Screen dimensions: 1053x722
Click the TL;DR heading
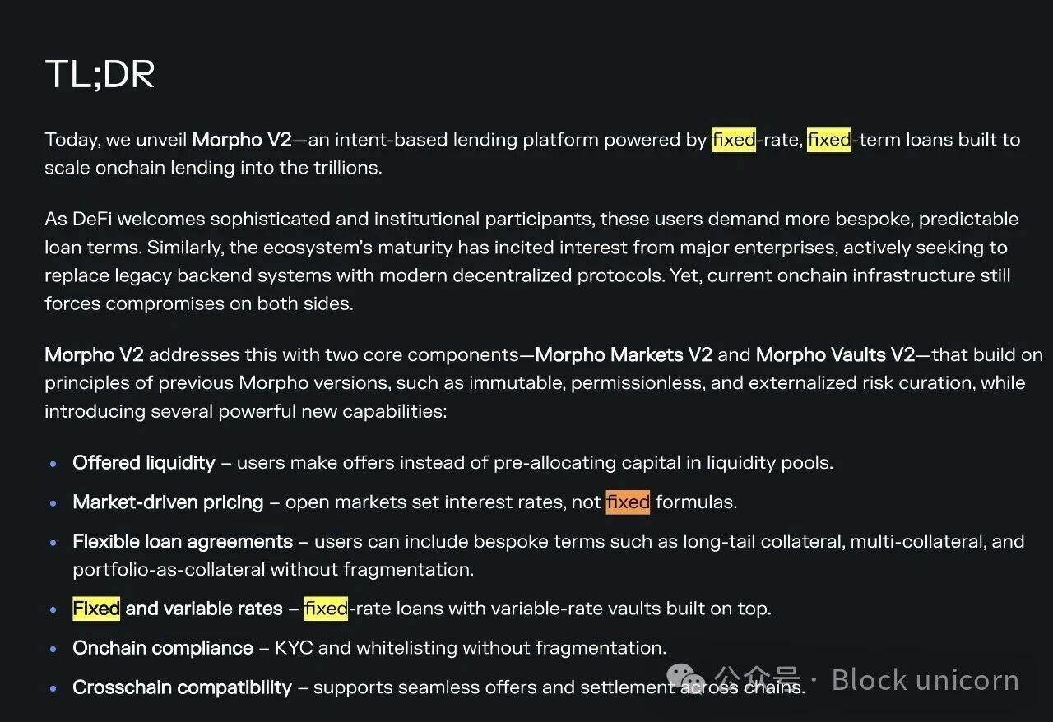tap(100, 74)
